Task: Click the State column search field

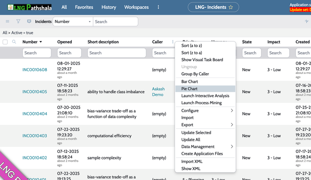Action: click(x=252, y=53)
